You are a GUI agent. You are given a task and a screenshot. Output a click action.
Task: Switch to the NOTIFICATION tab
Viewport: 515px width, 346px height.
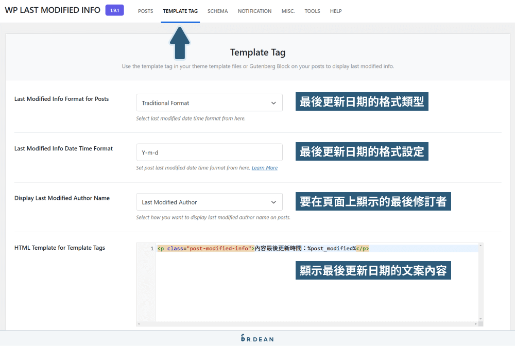click(254, 11)
